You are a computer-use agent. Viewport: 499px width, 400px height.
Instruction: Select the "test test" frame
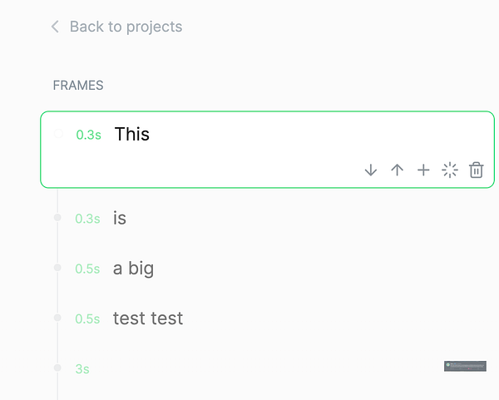(148, 319)
